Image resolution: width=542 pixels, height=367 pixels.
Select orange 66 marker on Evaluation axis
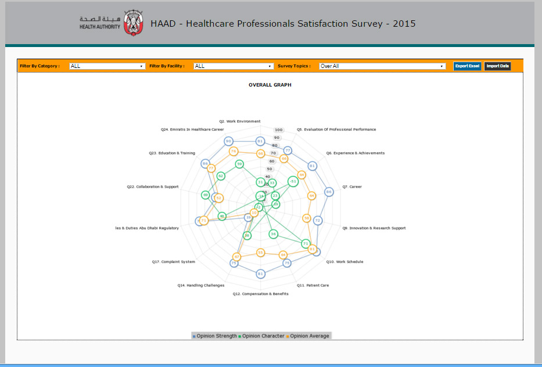[x=284, y=159]
